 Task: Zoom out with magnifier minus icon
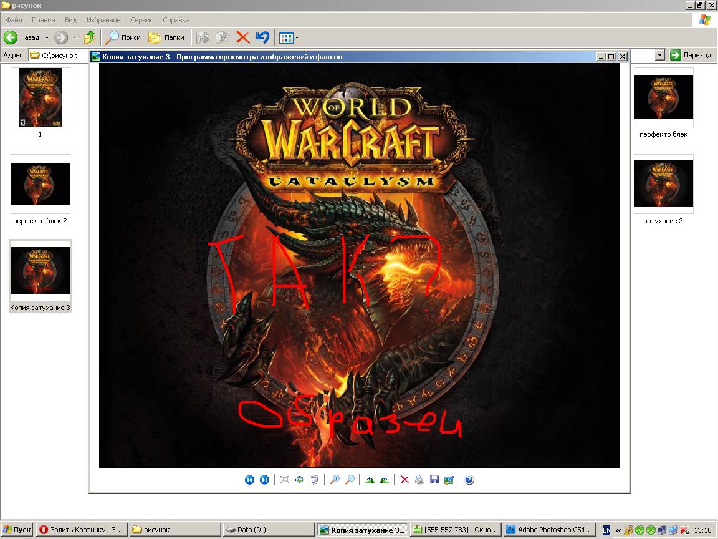pos(350,480)
